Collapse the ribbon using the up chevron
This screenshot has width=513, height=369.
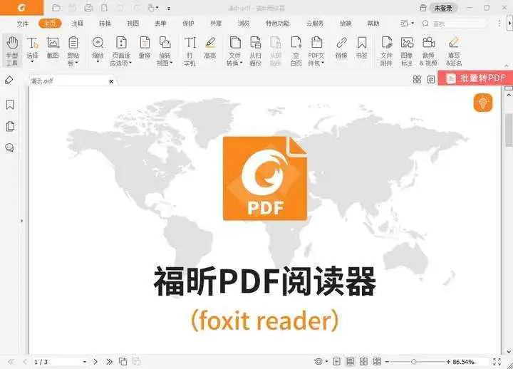tap(507, 66)
